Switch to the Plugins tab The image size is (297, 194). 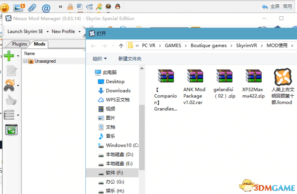tap(19, 44)
